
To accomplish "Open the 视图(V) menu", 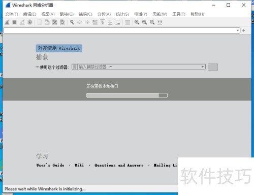I will 48,14.
